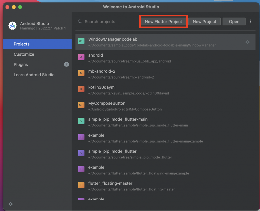Click the green S icon for simple_pip_mode_flutter-main

pos(81,121)
